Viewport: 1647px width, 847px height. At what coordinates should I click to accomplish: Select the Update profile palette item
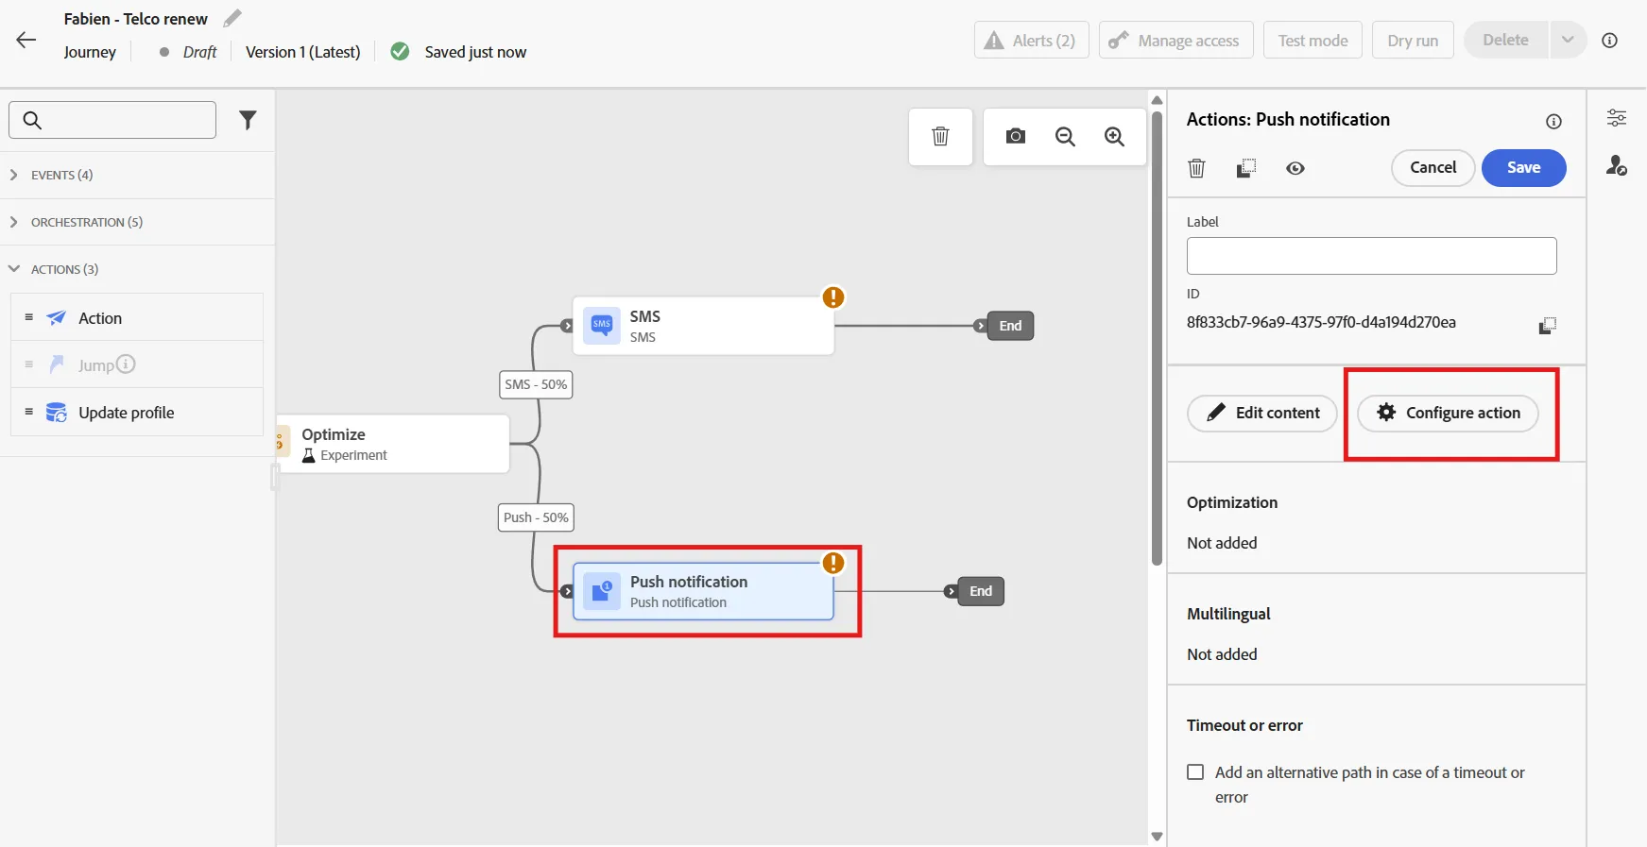pos(137,412)
